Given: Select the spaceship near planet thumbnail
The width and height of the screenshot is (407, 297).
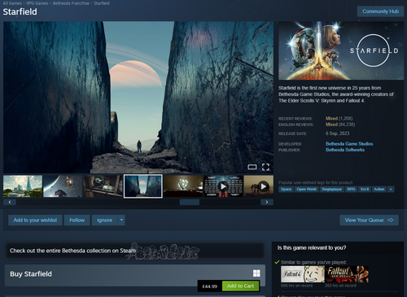Looking at the screenshot, I should pyautogui.click(x=63, y=186).
